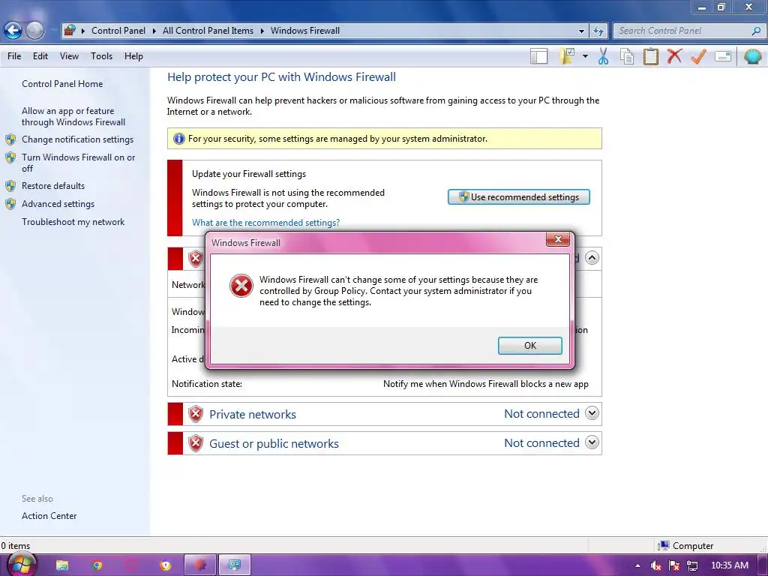Click the Guest or public networks heading
Image resolution: width=768 pixels, height=576 pixels.
coord(274,444)
